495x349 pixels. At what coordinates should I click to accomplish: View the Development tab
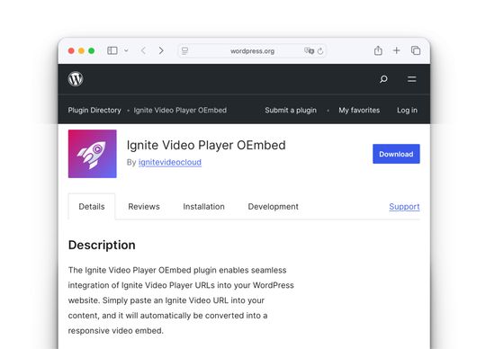(273, 207)
